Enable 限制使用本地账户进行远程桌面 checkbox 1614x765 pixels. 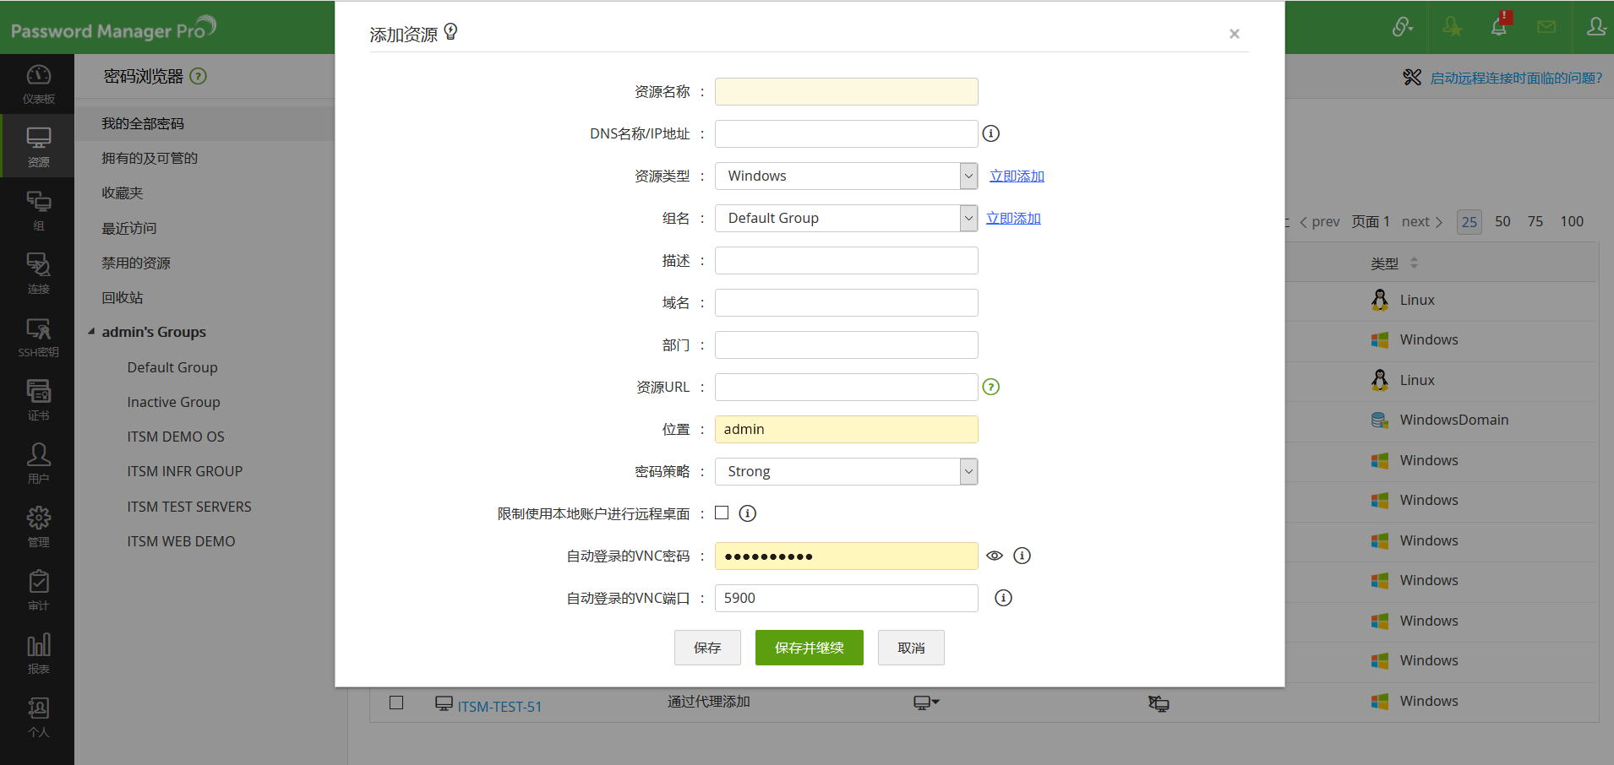coord(722,513)
